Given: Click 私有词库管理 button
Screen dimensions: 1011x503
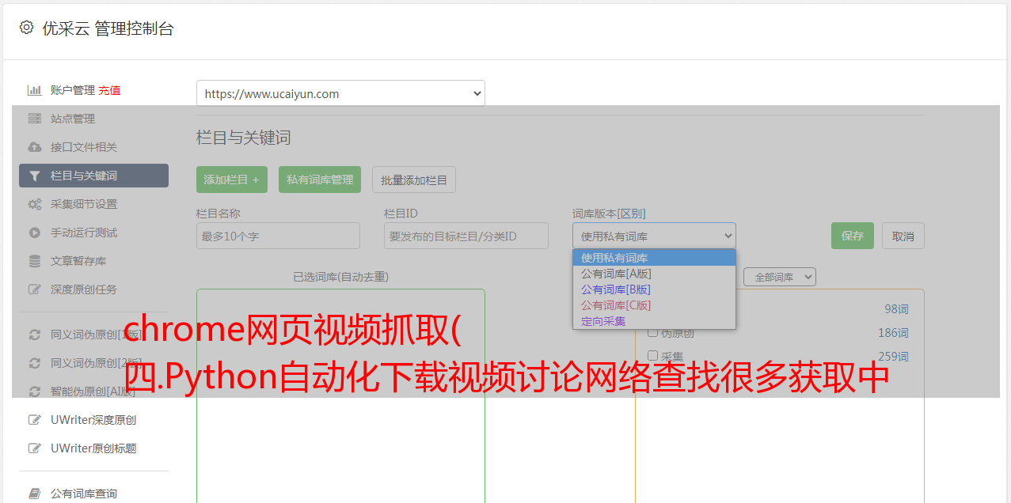Looking at the screenshot, I should 320,180.
